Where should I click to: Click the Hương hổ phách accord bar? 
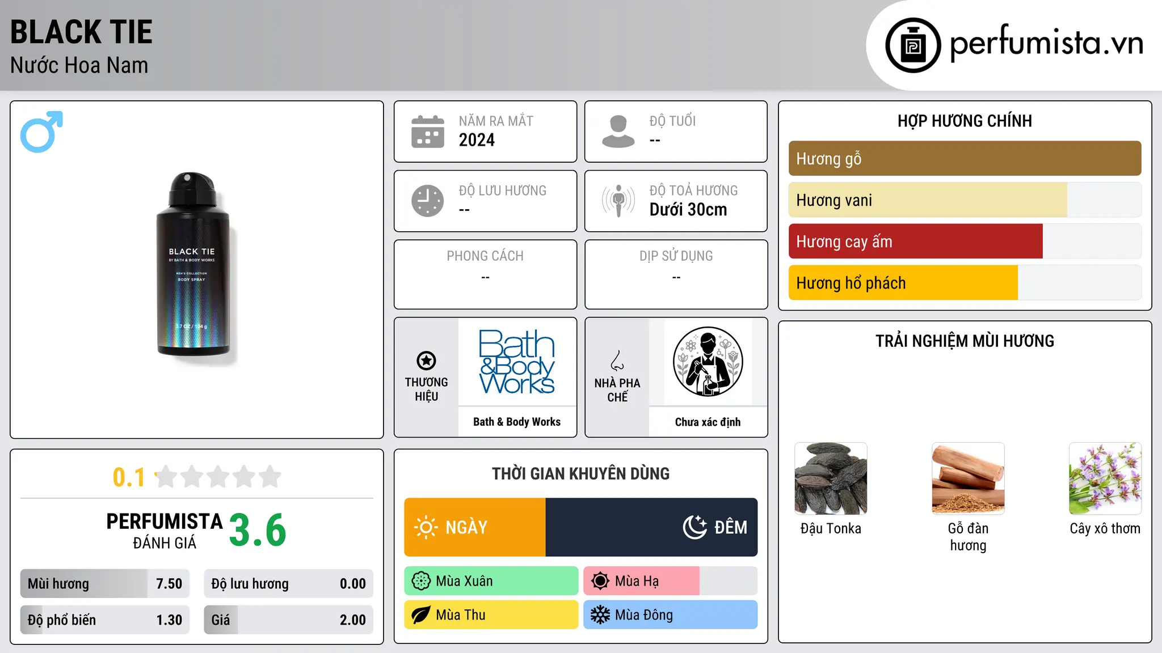pyautogui.click(x=965, y=283)
